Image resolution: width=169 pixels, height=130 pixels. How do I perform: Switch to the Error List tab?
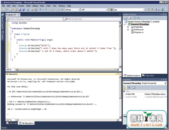[12, 123]
